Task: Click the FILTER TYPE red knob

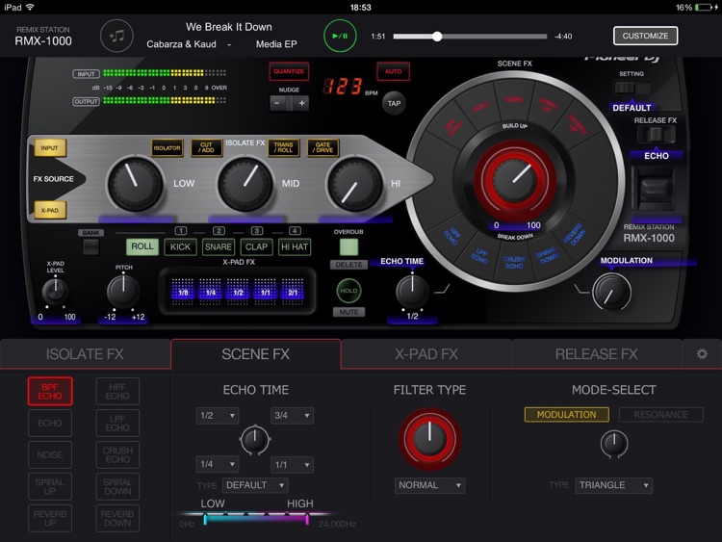Action: tap(429, 438)
